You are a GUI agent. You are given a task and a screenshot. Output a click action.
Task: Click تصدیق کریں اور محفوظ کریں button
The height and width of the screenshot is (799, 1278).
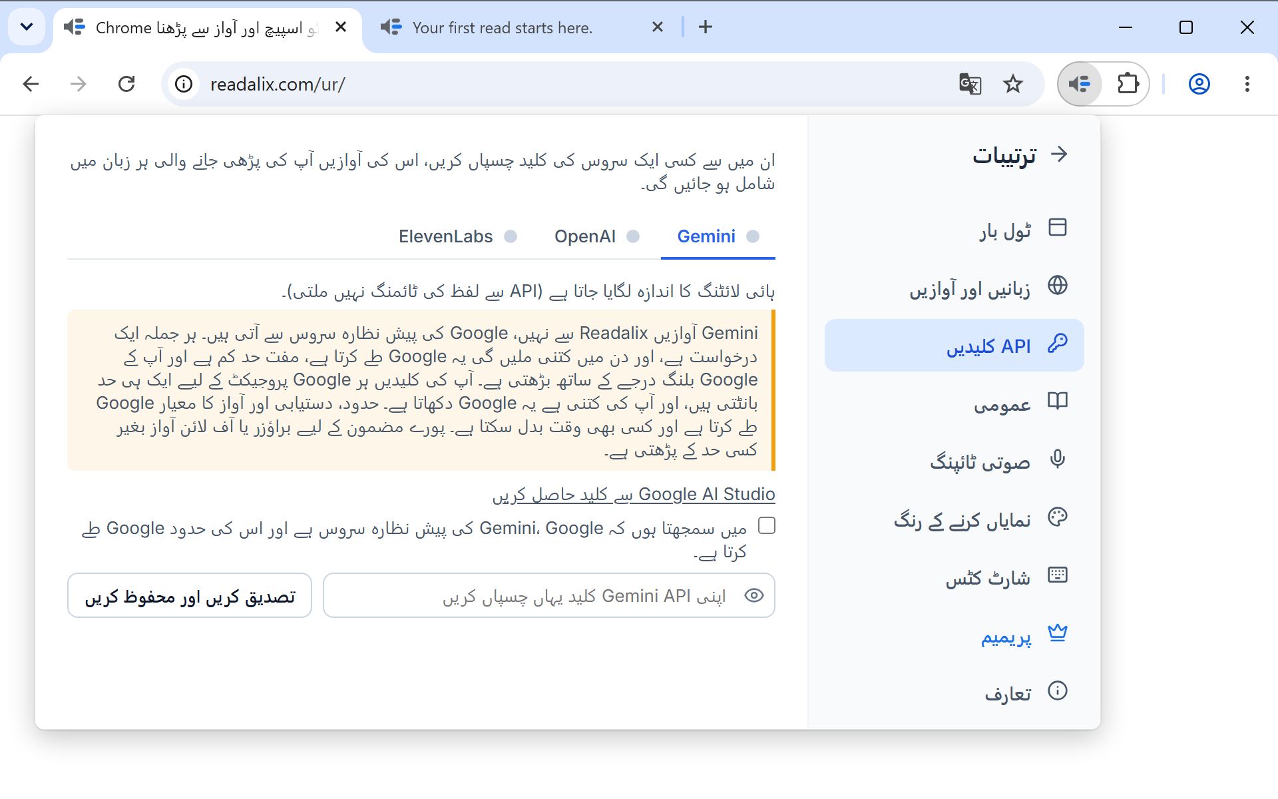pyautogui.click(x=190, y=595)
